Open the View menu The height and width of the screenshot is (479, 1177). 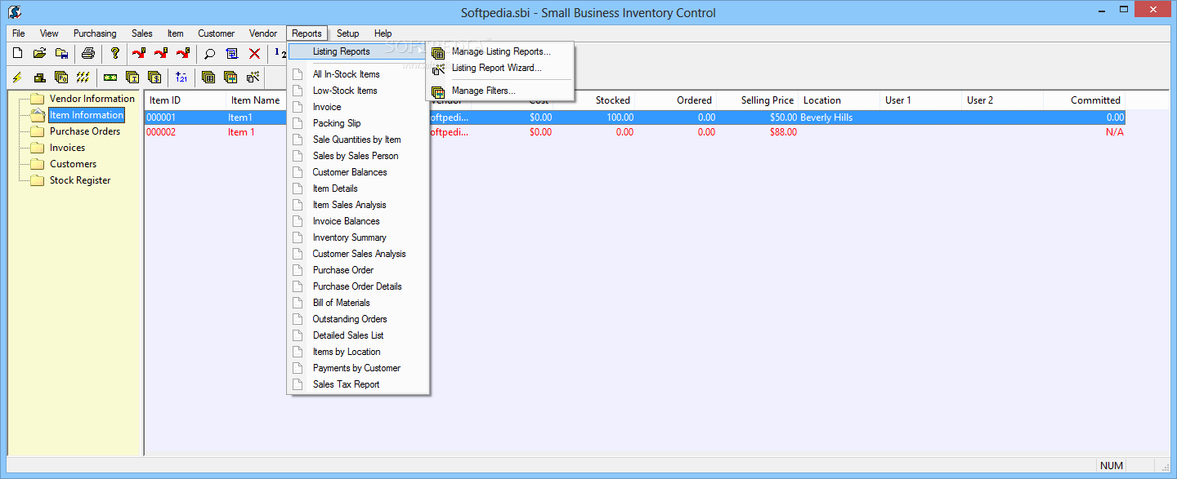[49, 33]
